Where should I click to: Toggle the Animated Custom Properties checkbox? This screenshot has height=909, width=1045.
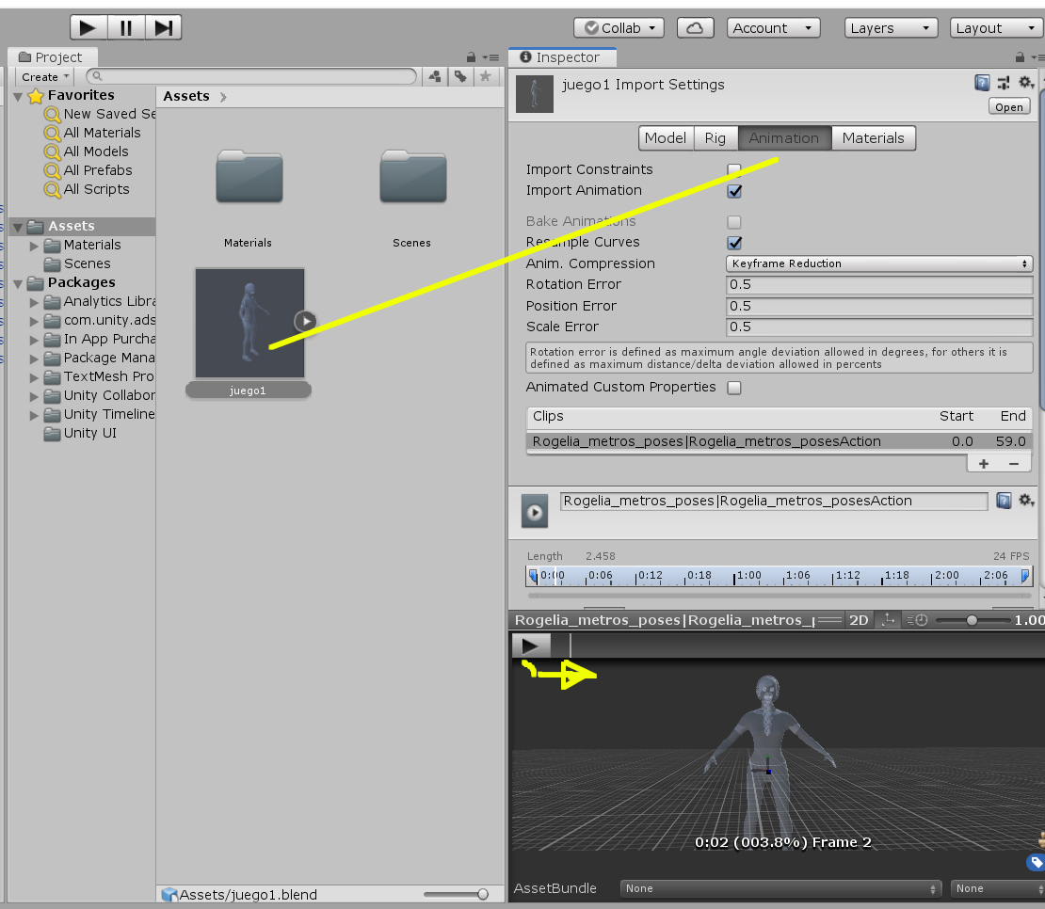734,388
